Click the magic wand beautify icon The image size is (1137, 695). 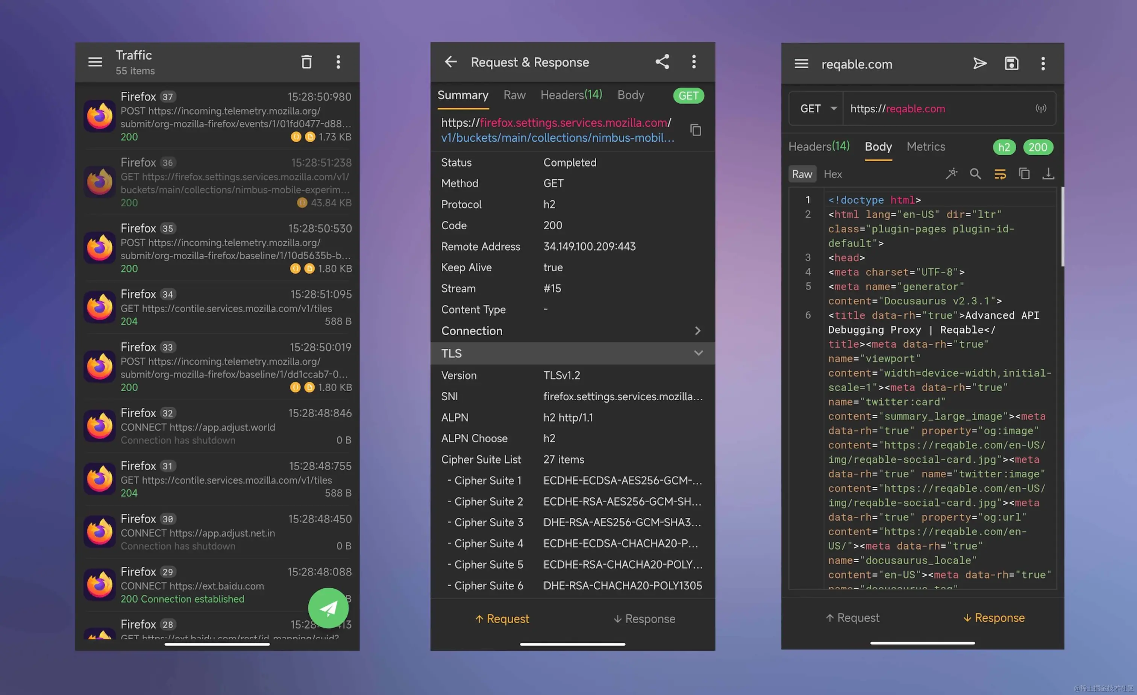pyautogui.click(x=951, y=174)
